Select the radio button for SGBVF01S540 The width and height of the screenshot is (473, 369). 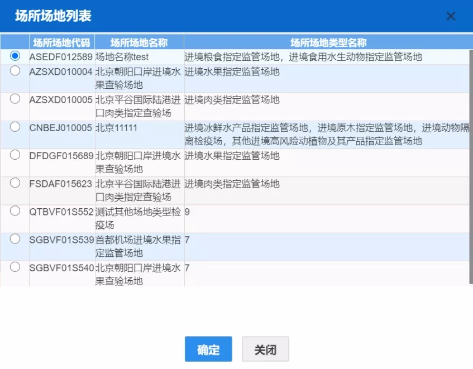15,267
